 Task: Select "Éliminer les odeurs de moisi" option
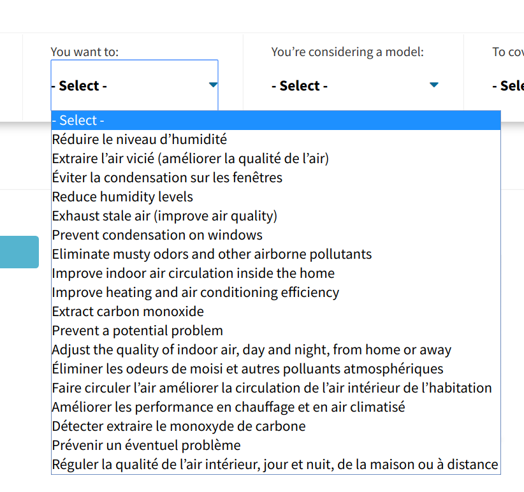(x=275, y=369)
